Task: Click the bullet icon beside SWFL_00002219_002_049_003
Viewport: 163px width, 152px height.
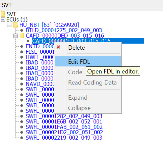Action: [22, 138]
